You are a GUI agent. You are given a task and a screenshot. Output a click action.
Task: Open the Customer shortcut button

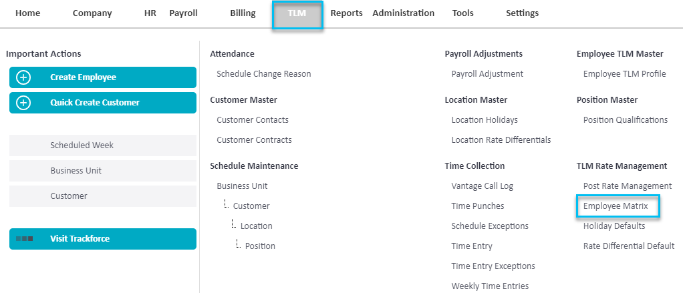(x=103, y=196)
